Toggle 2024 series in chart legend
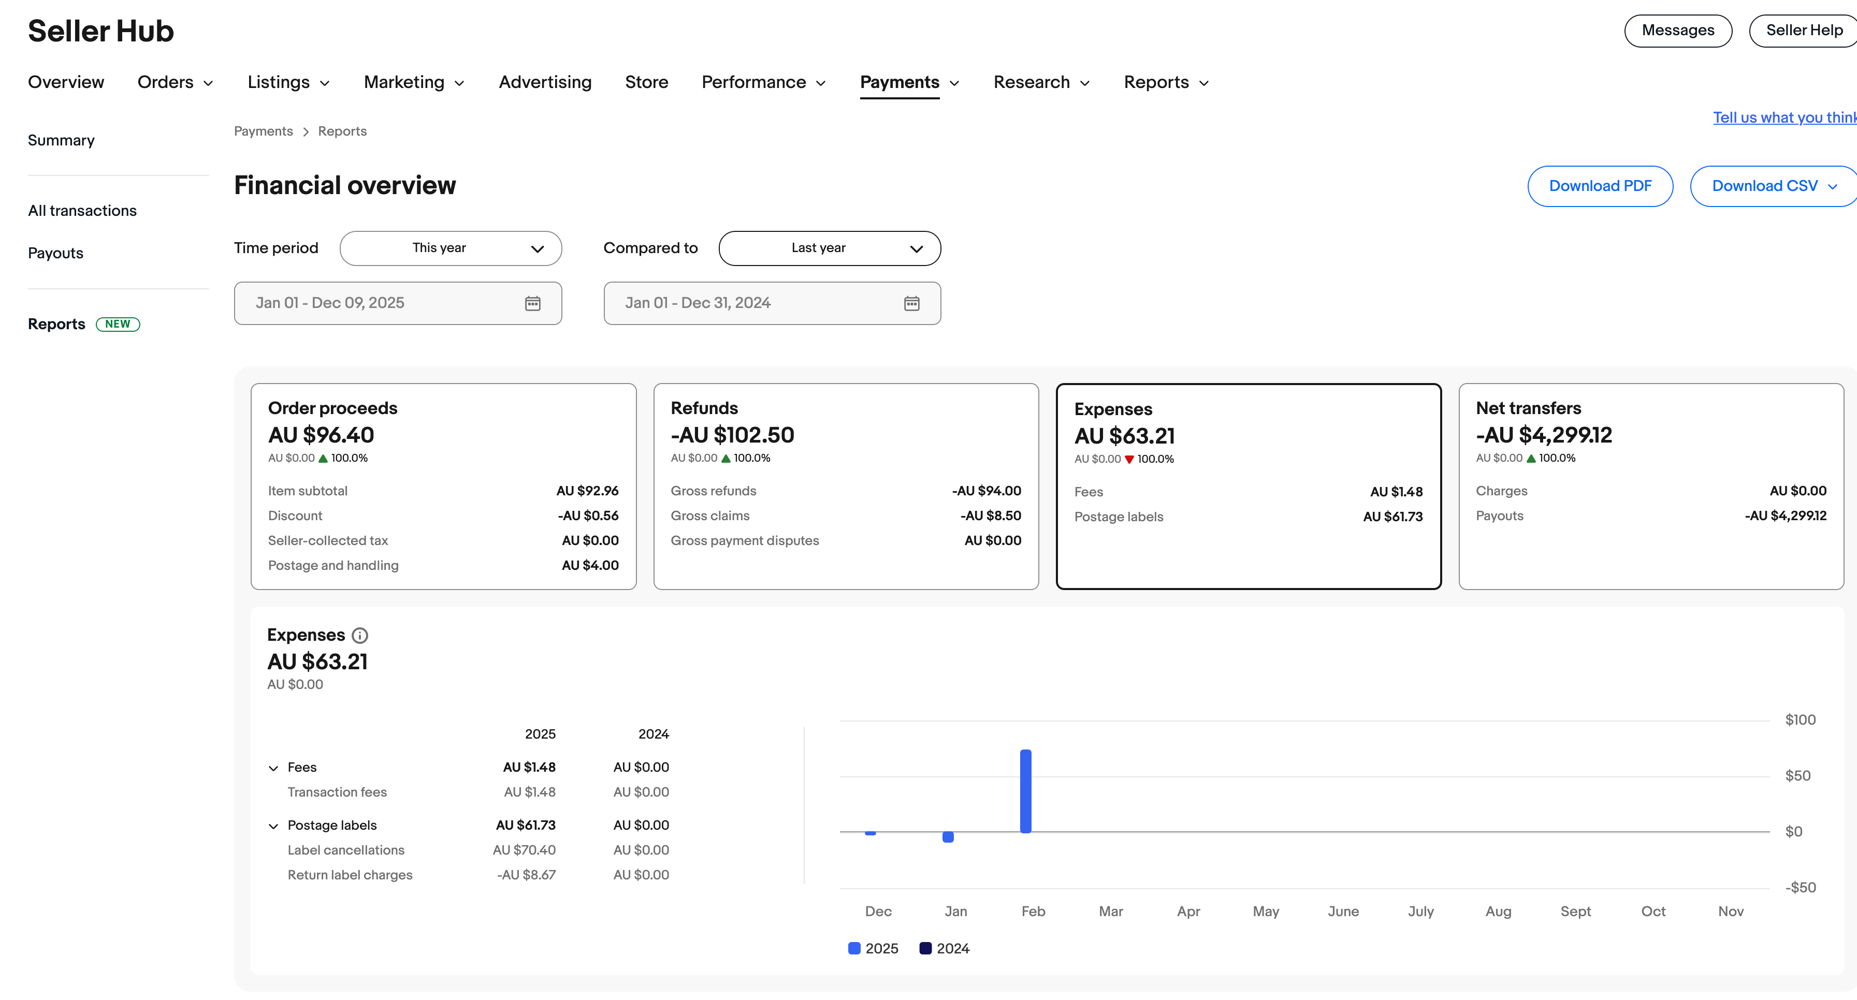Screen dimensions: 1857x1000 click(945, 948)
